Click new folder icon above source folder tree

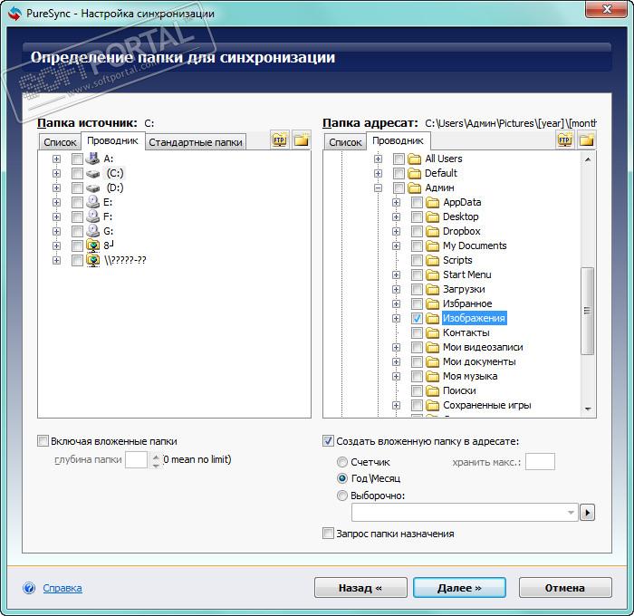point(302,140)
